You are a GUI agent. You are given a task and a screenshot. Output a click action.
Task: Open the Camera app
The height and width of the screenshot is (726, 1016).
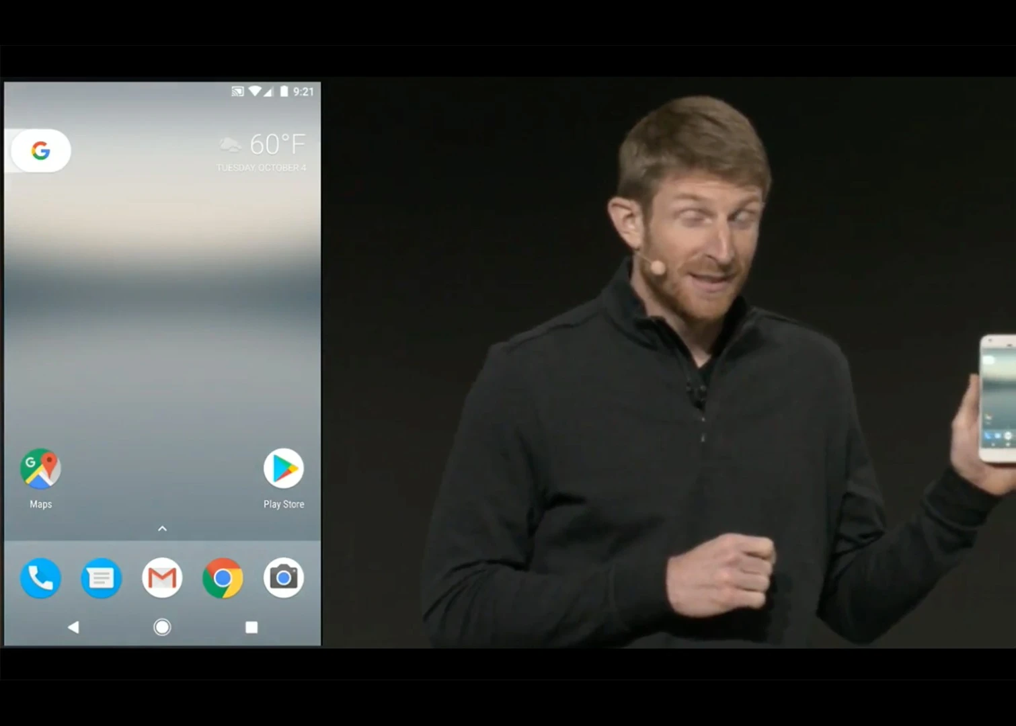284,577
